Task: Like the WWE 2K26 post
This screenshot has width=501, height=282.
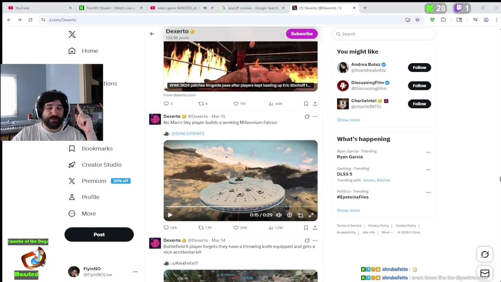Action: click(x=239, y=104)
